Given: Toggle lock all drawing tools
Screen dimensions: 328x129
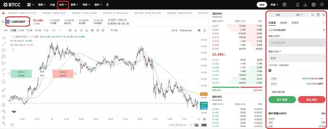Looking at the screenshot, I should point(4,117).
